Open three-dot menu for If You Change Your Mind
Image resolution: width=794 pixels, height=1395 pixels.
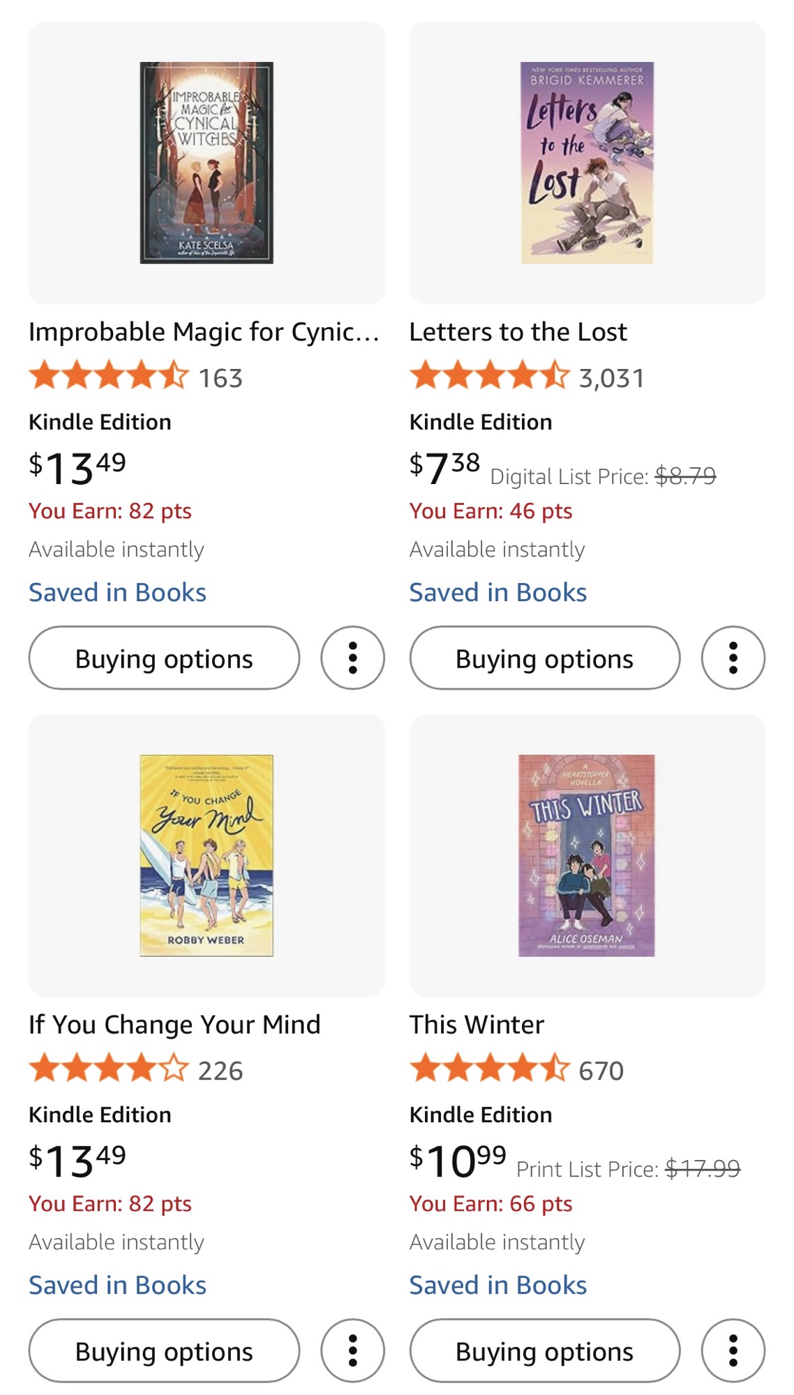click(x=352, y=1350)
